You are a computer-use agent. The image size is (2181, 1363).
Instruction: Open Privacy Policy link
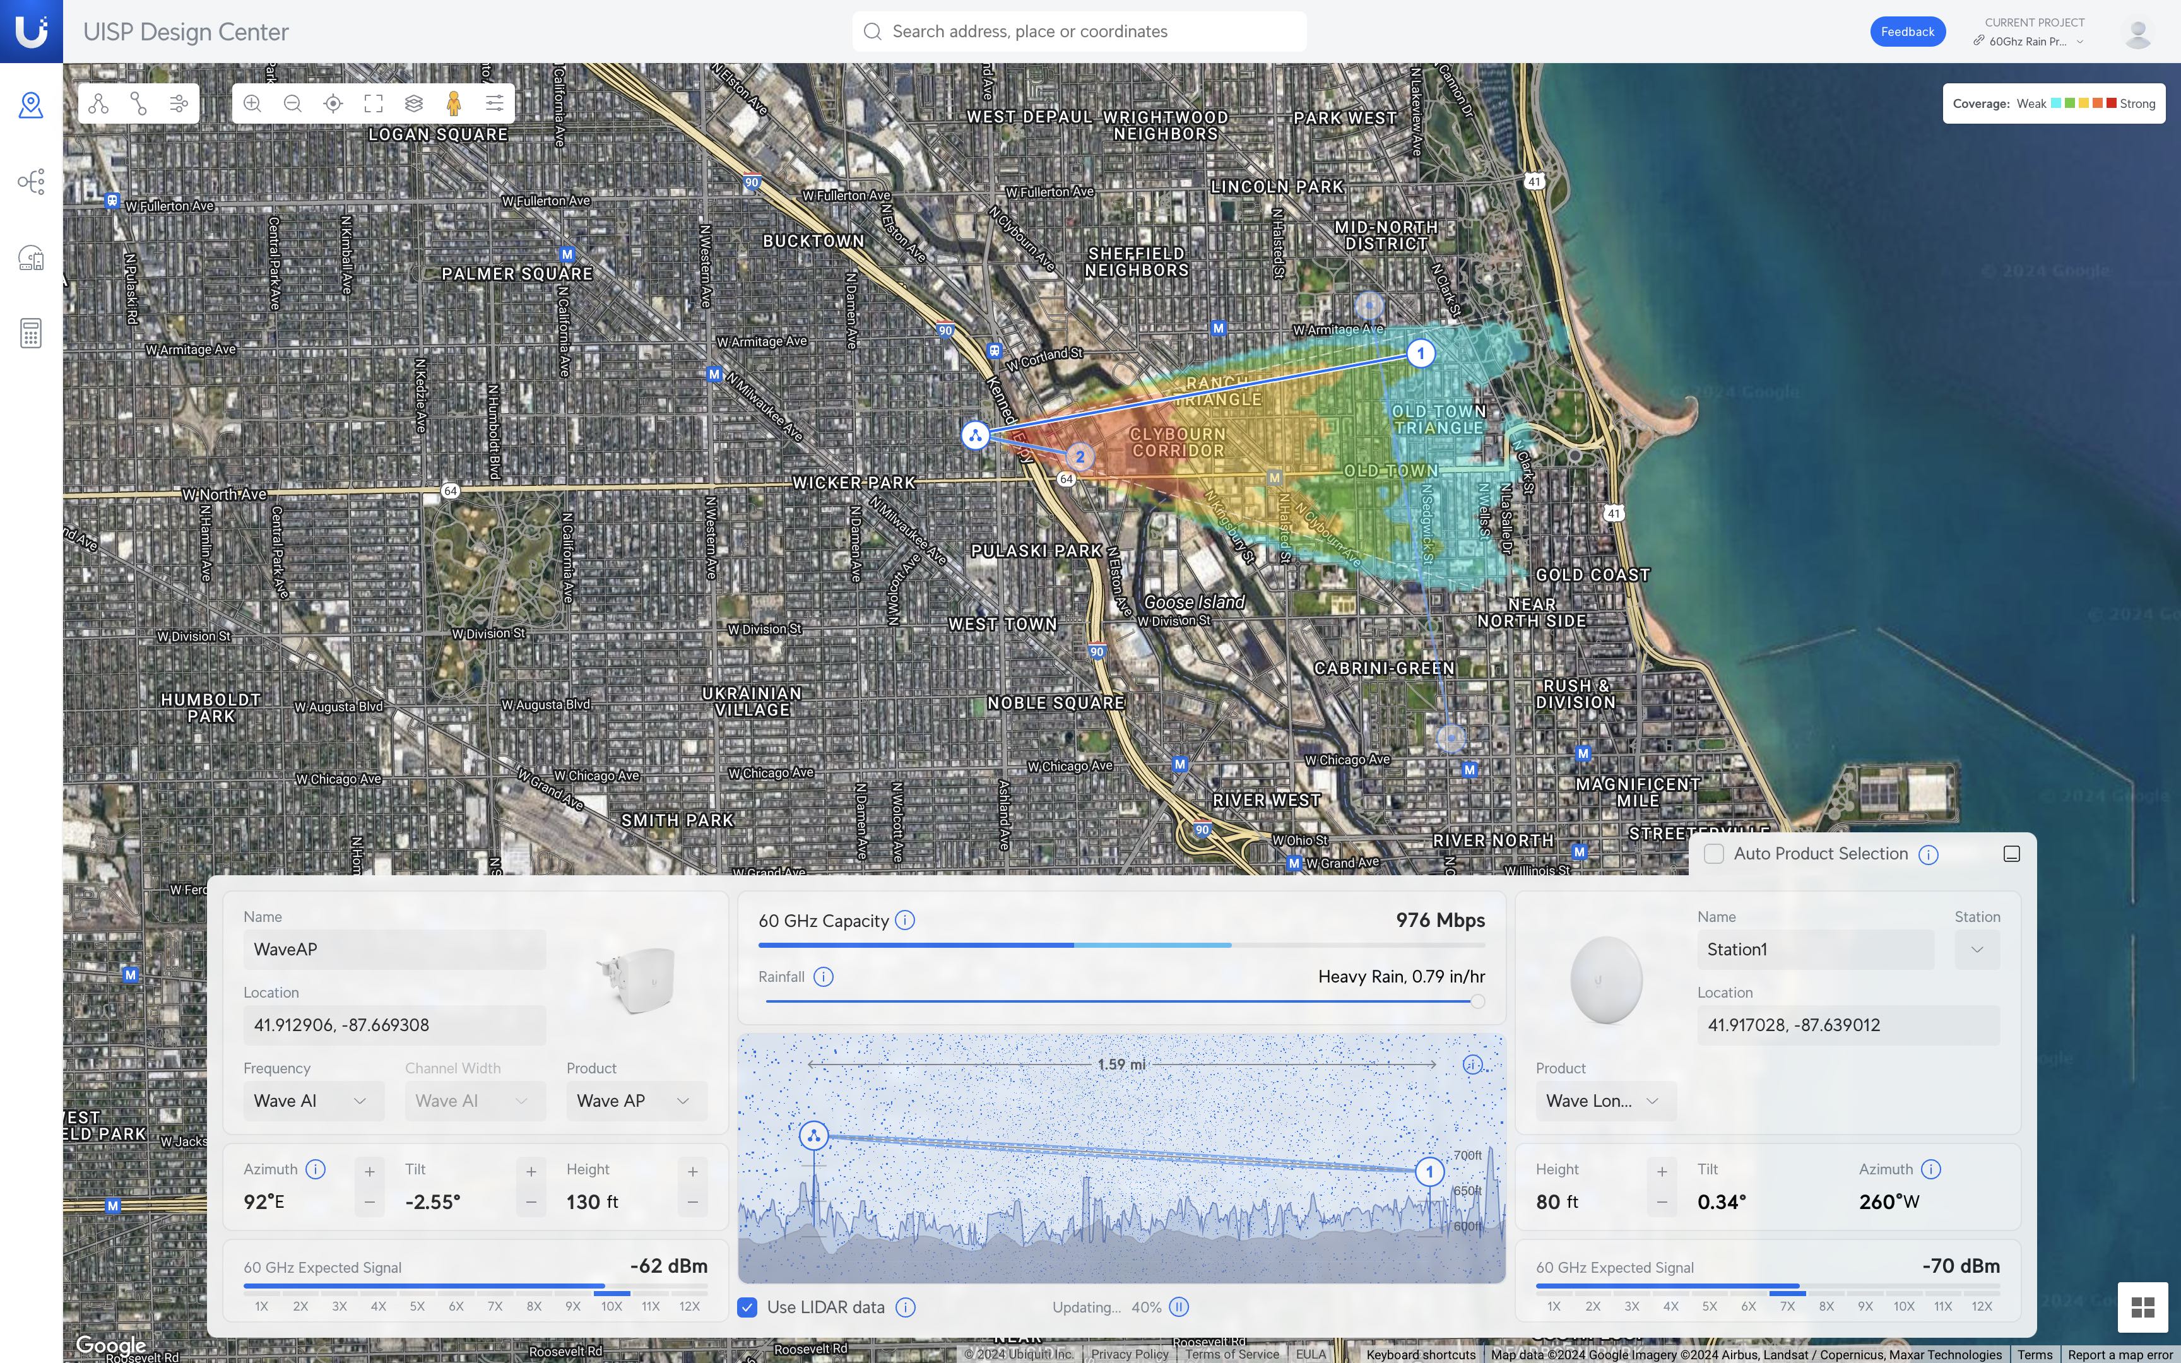[x=1129, y=1354]
